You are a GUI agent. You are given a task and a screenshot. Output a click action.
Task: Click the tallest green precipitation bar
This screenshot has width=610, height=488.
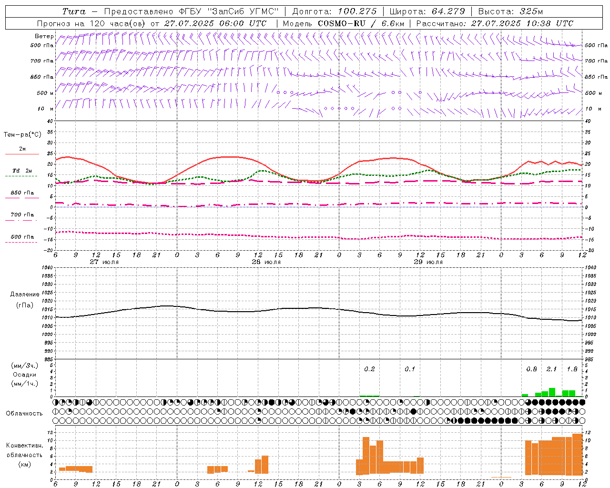552,392
